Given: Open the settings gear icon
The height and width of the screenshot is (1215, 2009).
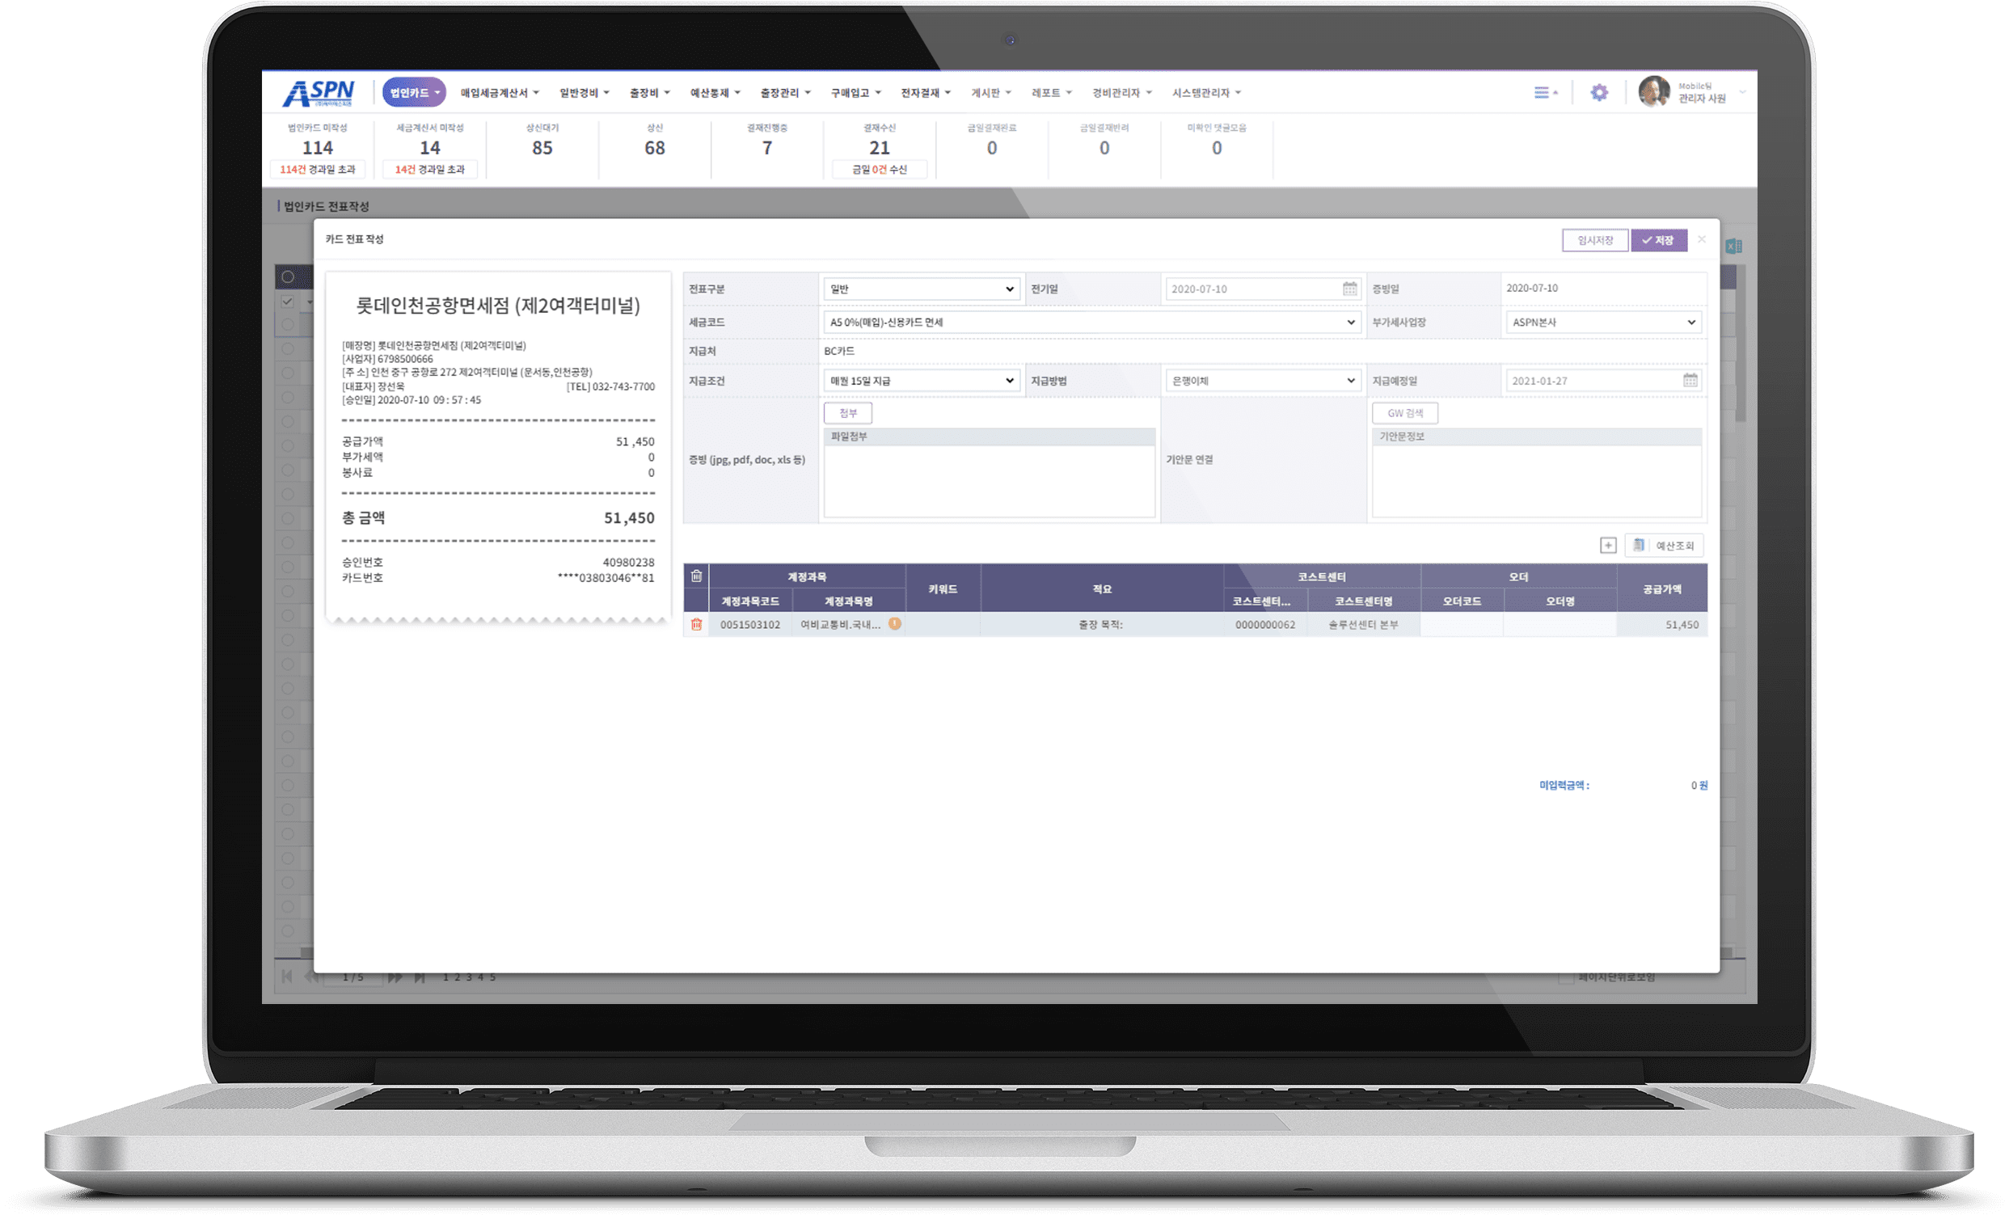Looking at the screenshot, I should pyautogui.click(x=1599, y=93).
